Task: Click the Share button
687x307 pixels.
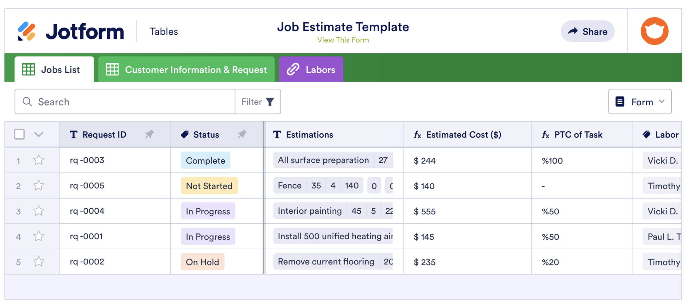Action: 587,31
